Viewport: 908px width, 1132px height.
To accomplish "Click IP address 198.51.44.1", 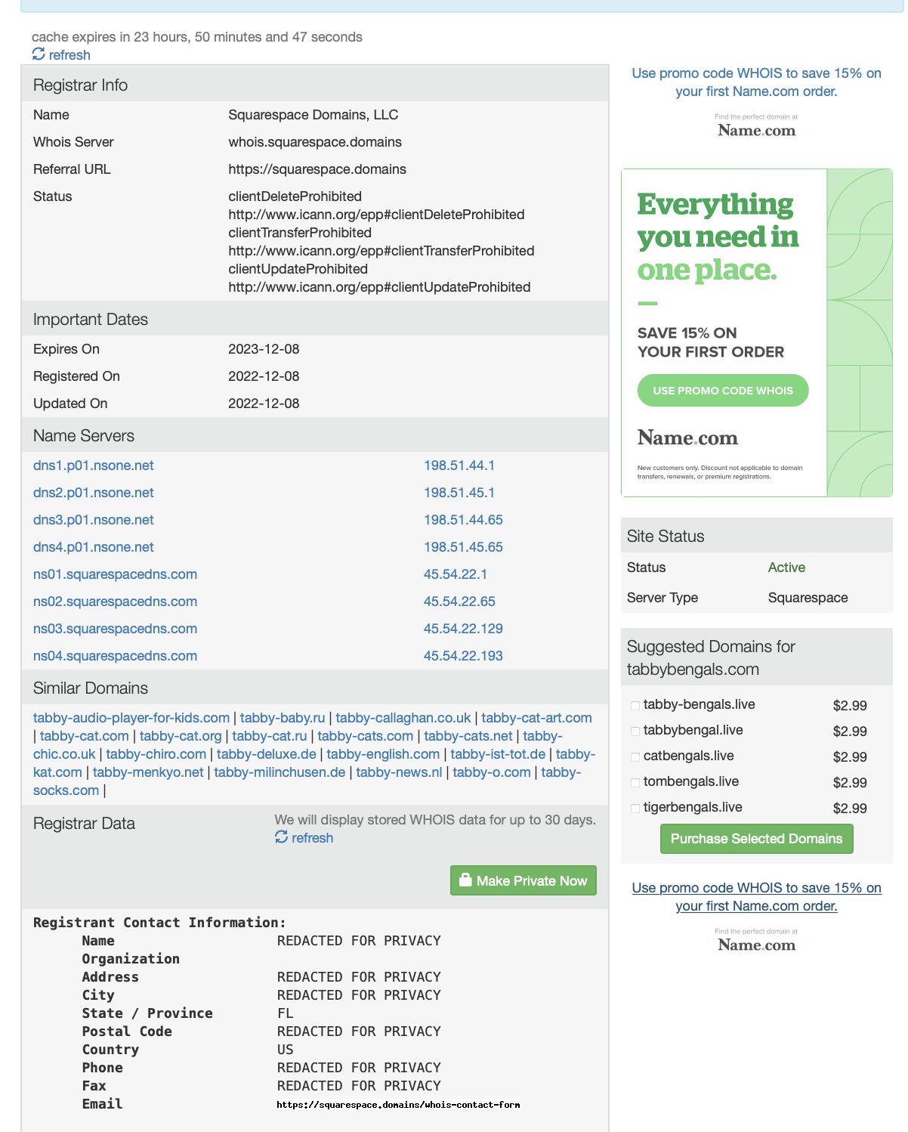I will (x=459, y=465).
